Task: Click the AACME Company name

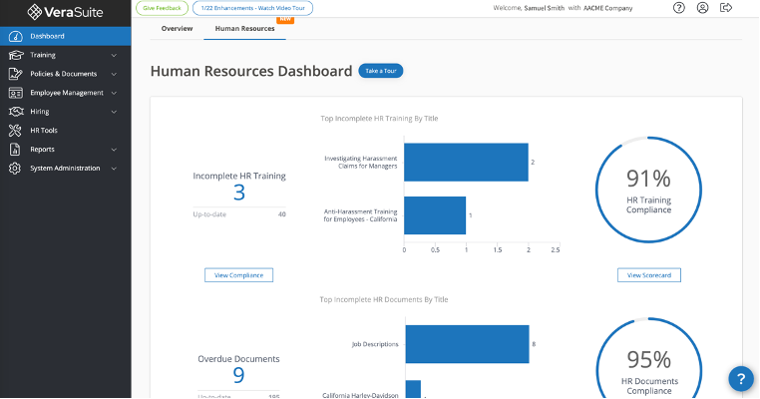Action: [607, 8]
